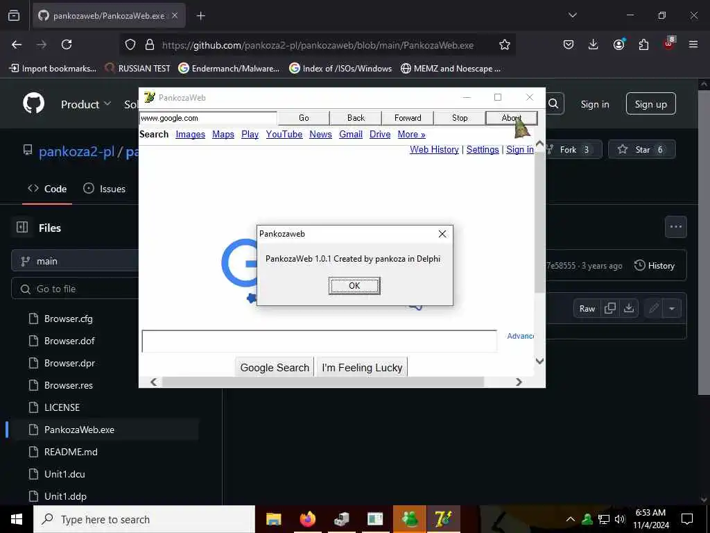This screenshot has height=533, width=710.
Task: Click OK in the Pankozaweb about dialog
Action: pyautogui.click(x=354, y=285)
